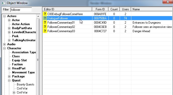Viewport: 173px width, 95px height.
Task: Sort by Editor ID column header
Action: pyautogui.click(x=67, y=9)
